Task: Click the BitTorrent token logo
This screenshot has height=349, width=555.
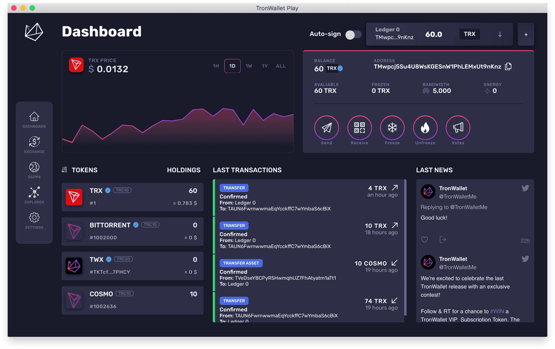Action: (x=74, y=232)
